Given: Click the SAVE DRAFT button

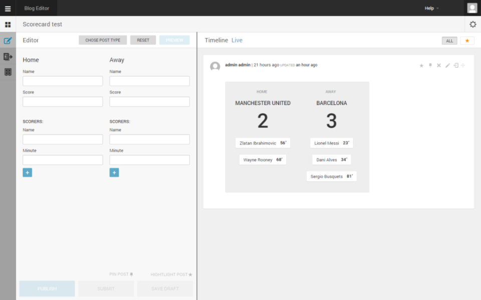Looking at the screenshot, I should (165, 288).
